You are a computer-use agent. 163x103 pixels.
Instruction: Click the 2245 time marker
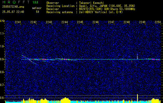click(80, 22)
